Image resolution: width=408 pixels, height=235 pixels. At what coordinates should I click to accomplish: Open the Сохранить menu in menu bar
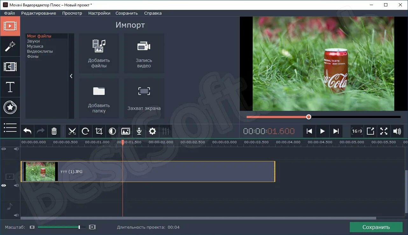[x=127, y=13]
